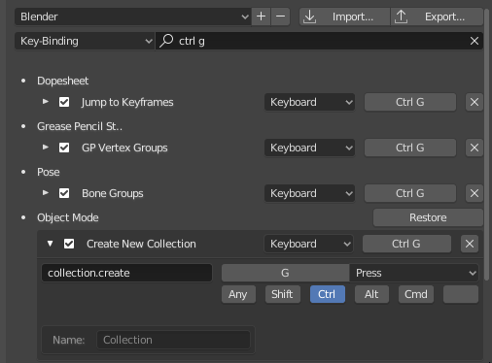Open Keyboard dropdown for Bone Groups
This screenshot has height=363, width=492.
tap(309, 193)
